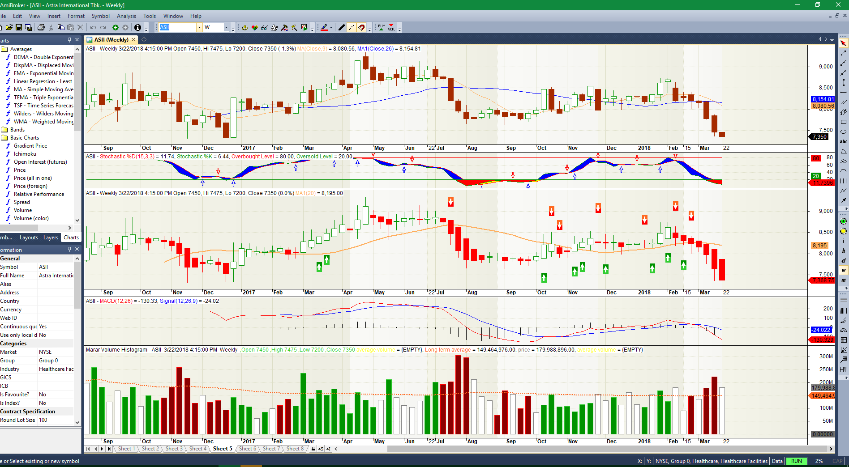The height and width of the screenshot is (467, 849).
Task: Click the Market value NYSE
Action: tap(55, 352)
